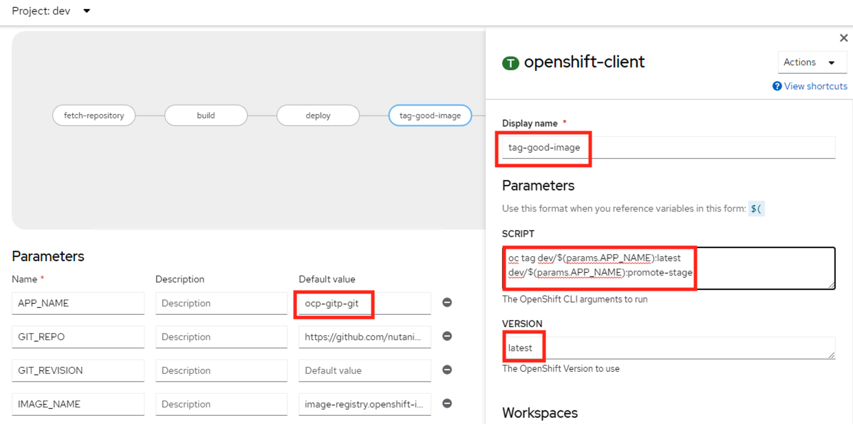Screen dimensions: 853x424
Task: Click the View shortcuts help icon
Action: pos(777,87)
